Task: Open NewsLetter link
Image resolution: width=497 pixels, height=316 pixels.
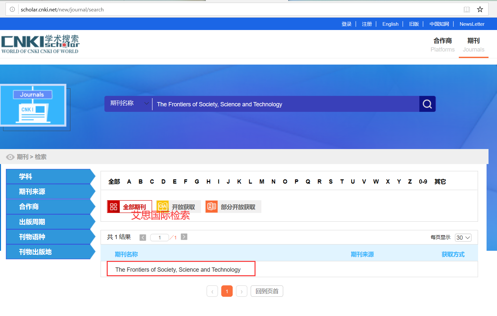Action: click(472, 24)
